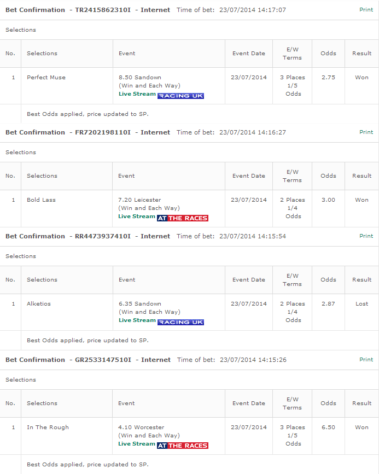This screenshot has height=474, width=379.
Task: Click the 6.50 odds for In The Rough
Action: click(x=328, y=427)
